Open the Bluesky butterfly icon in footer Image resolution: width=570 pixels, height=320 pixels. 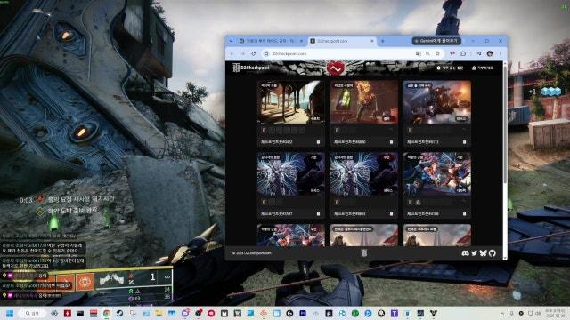[483, 253]
